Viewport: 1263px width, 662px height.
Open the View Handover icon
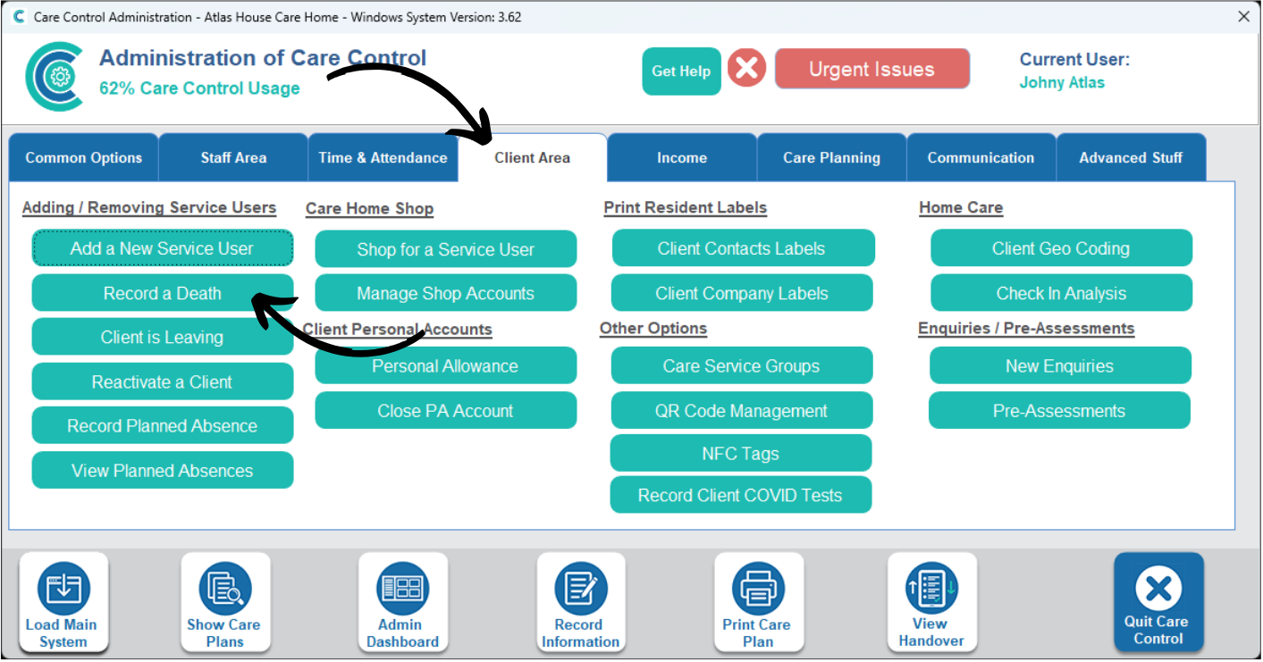click(932, 602)
